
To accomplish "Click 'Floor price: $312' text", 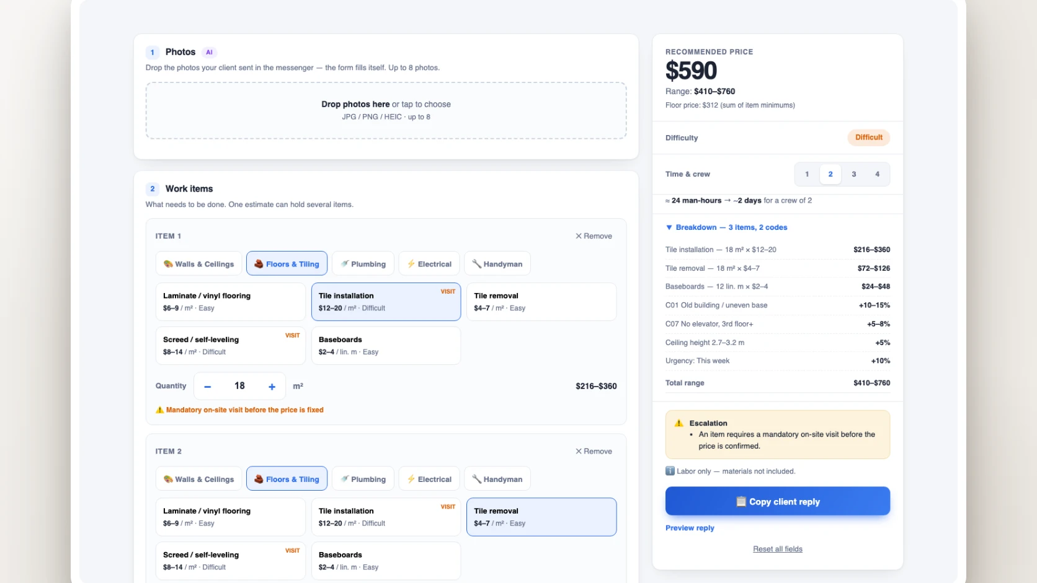I will point(730,105).
